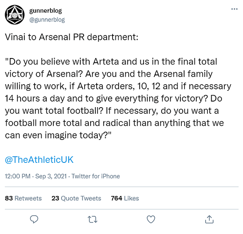
Task: Open the @TheAthleticUK mention
Action: [39, 160]
